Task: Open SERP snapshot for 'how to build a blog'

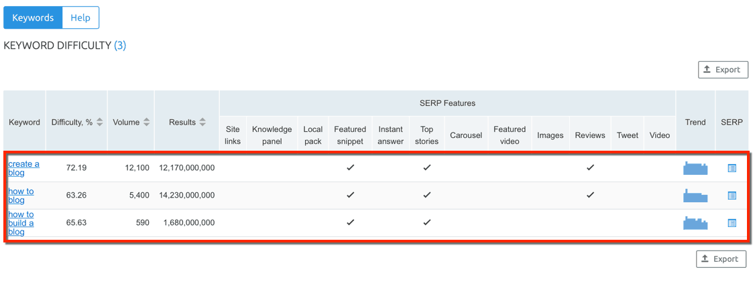Action: coord(732,223)
